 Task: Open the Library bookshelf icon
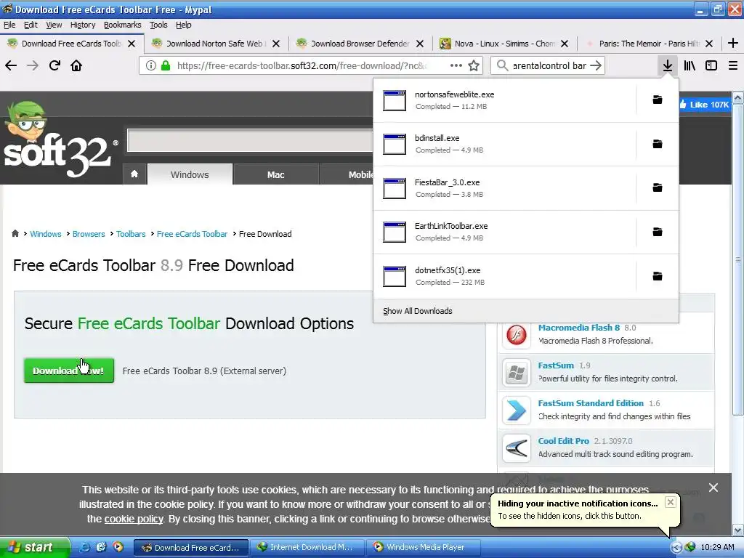pyautogui.click(x=690, y=65)
